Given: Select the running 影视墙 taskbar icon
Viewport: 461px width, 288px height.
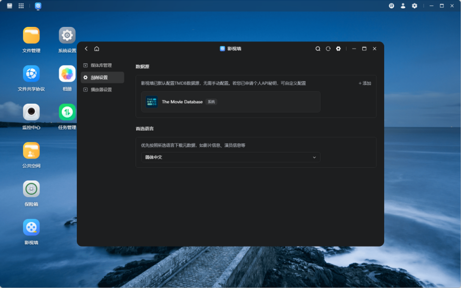Looking at the screenshot, I should pyautogui.click(x=38, y=6).
